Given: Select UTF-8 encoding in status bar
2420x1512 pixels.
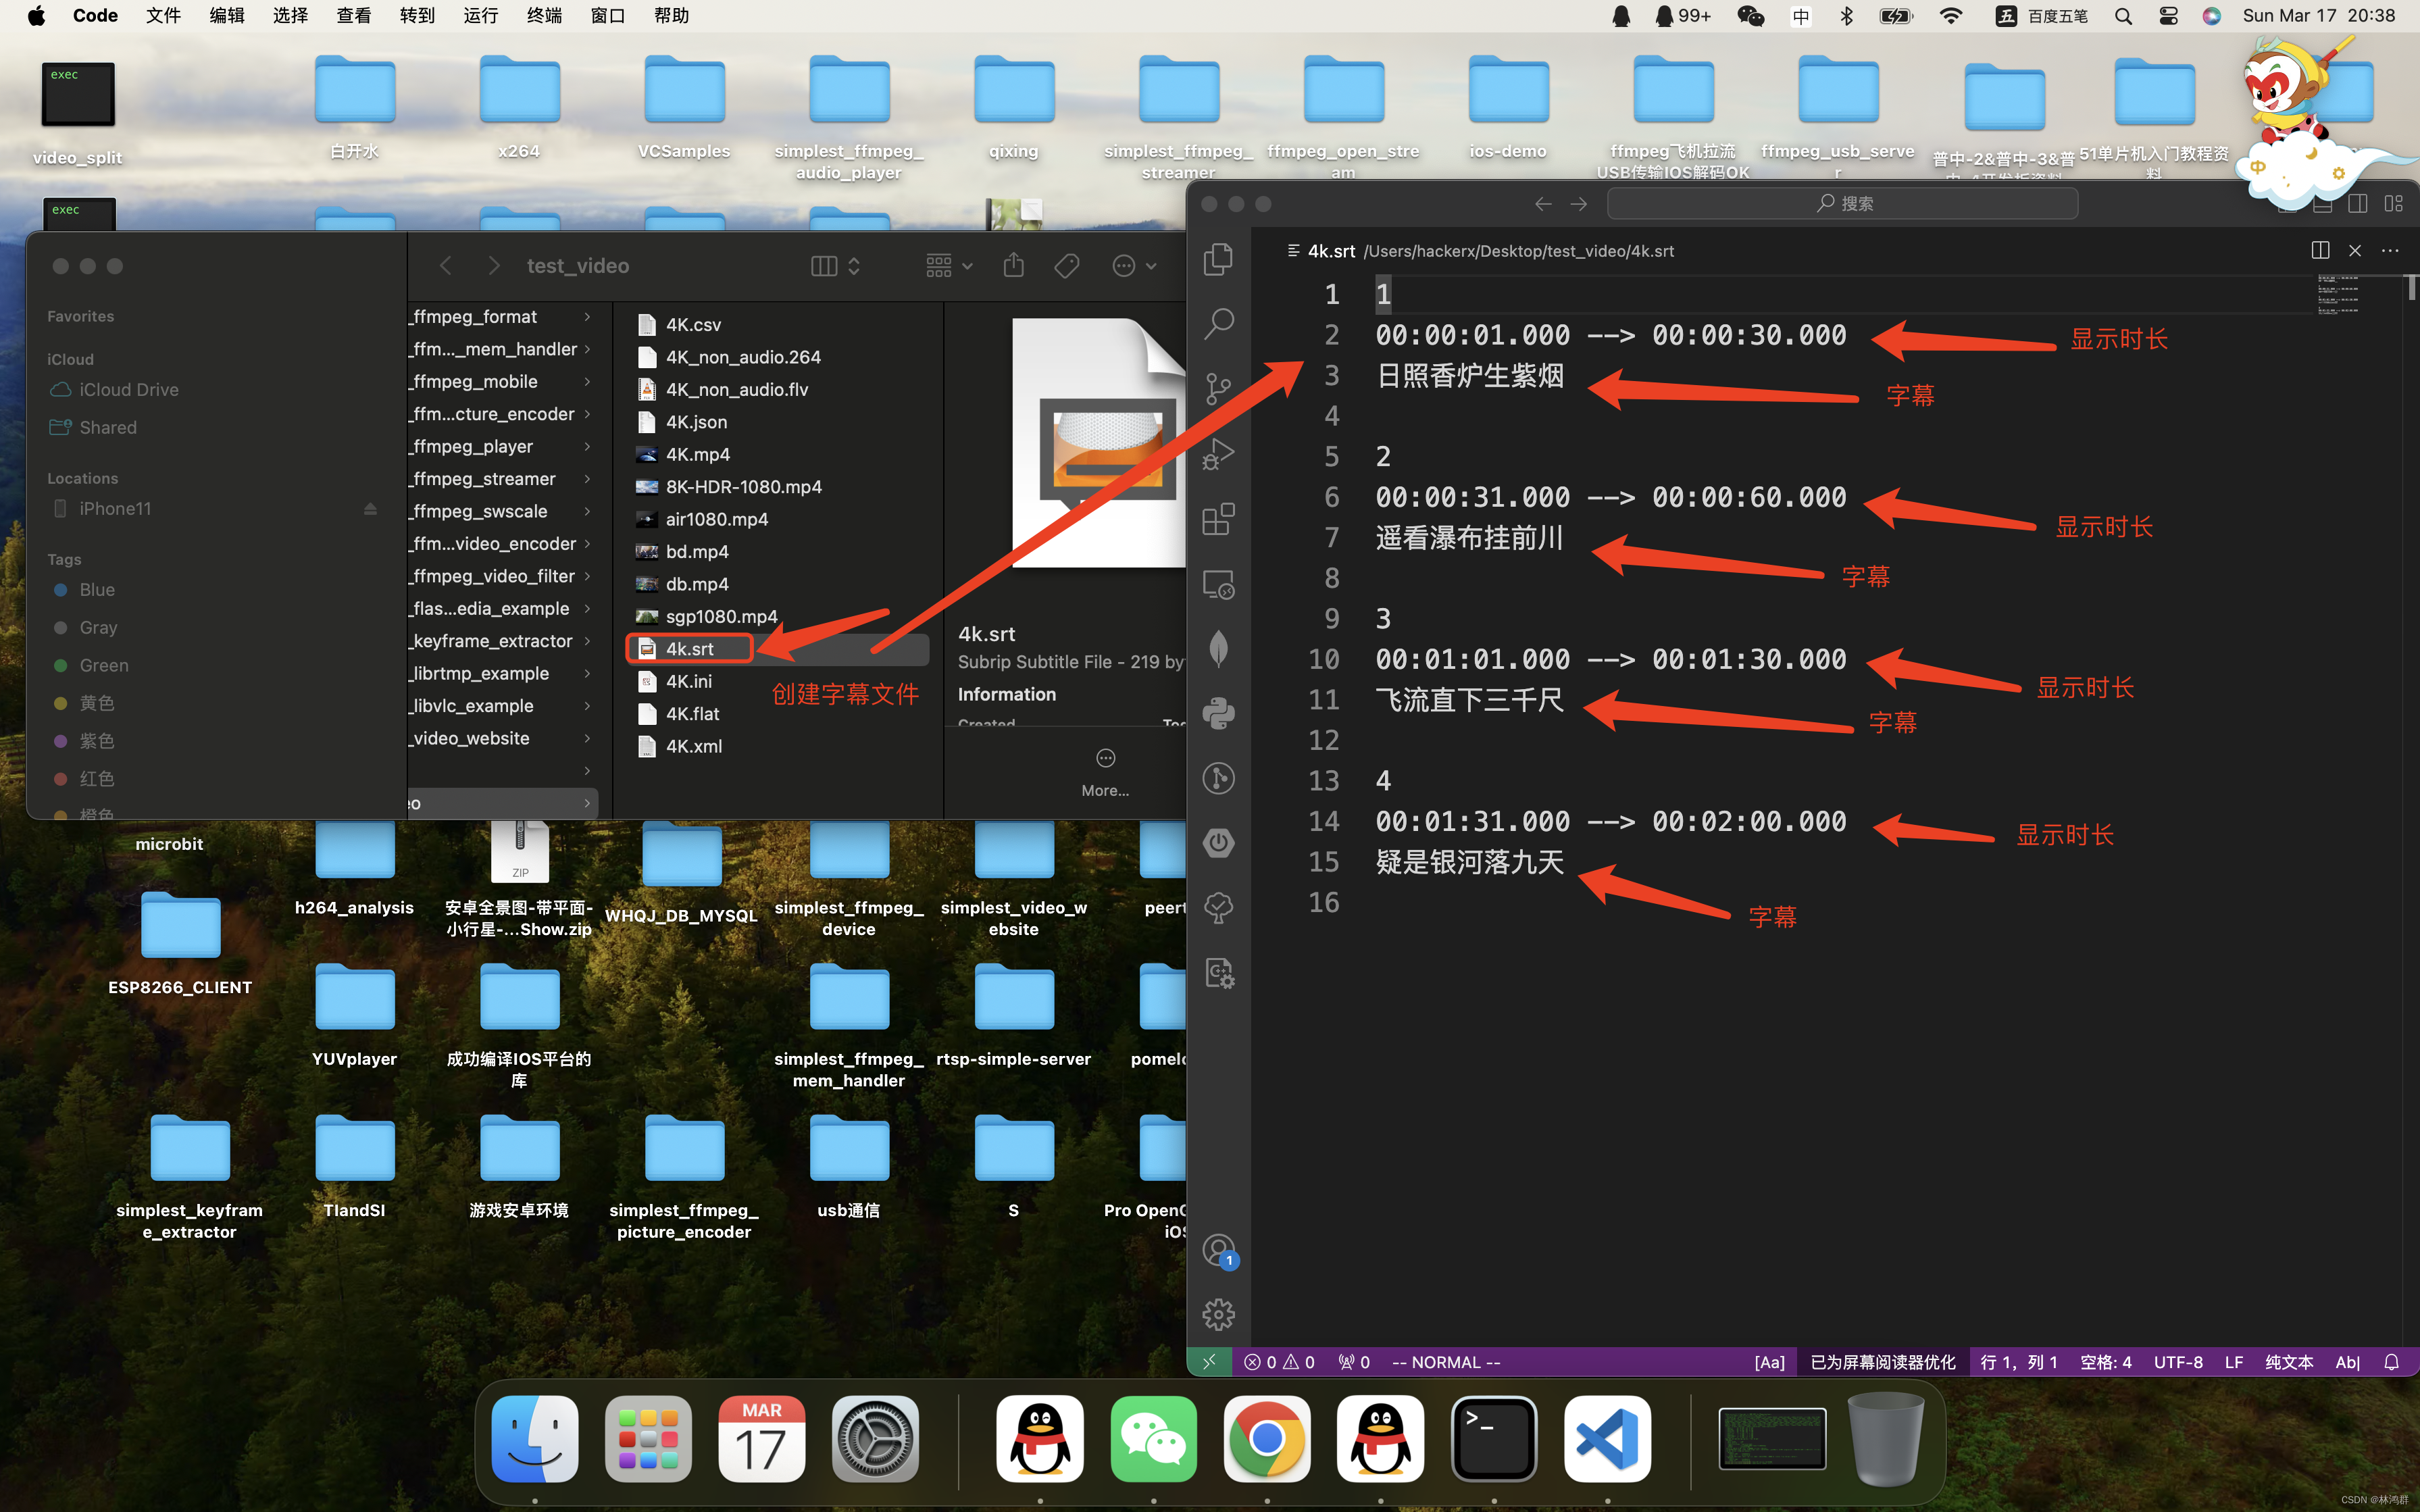Looking at the screenshot, I should [x=2177, y=1362].
